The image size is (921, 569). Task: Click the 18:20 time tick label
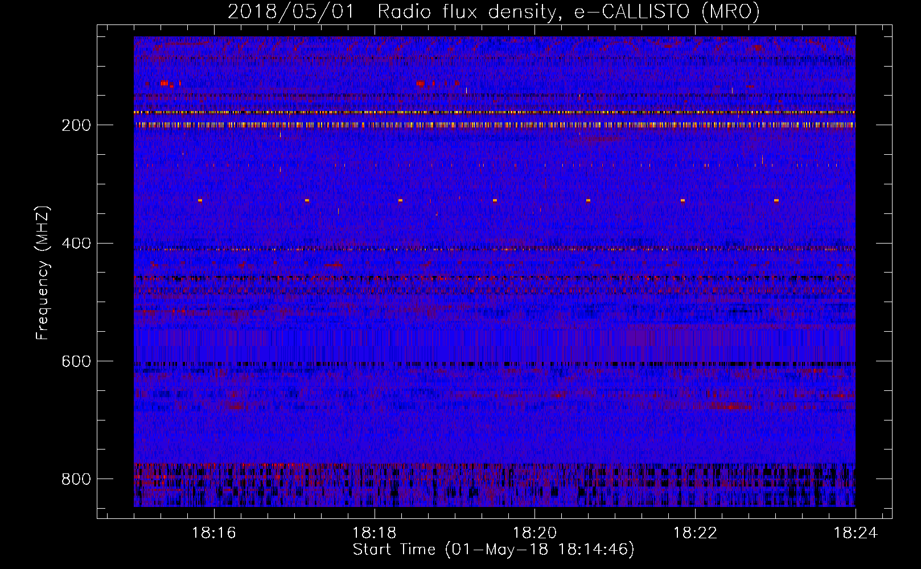[535, 533]
